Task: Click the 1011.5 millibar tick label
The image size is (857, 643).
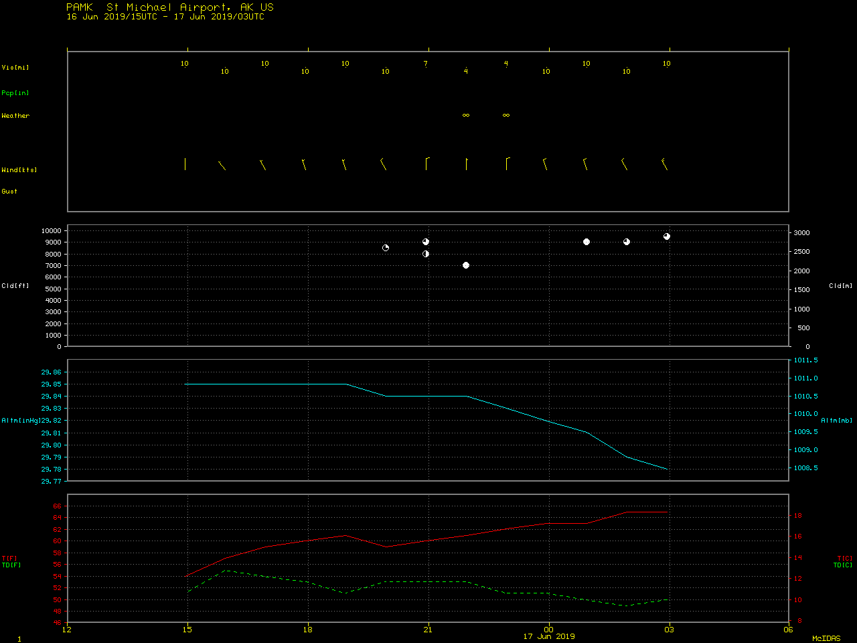Action: click(806, 360)
